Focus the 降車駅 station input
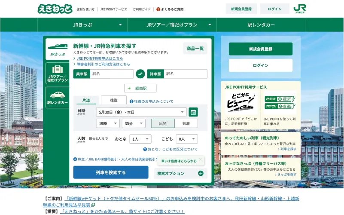This screenshot has width=344, height=215. (x=186, y=74)
